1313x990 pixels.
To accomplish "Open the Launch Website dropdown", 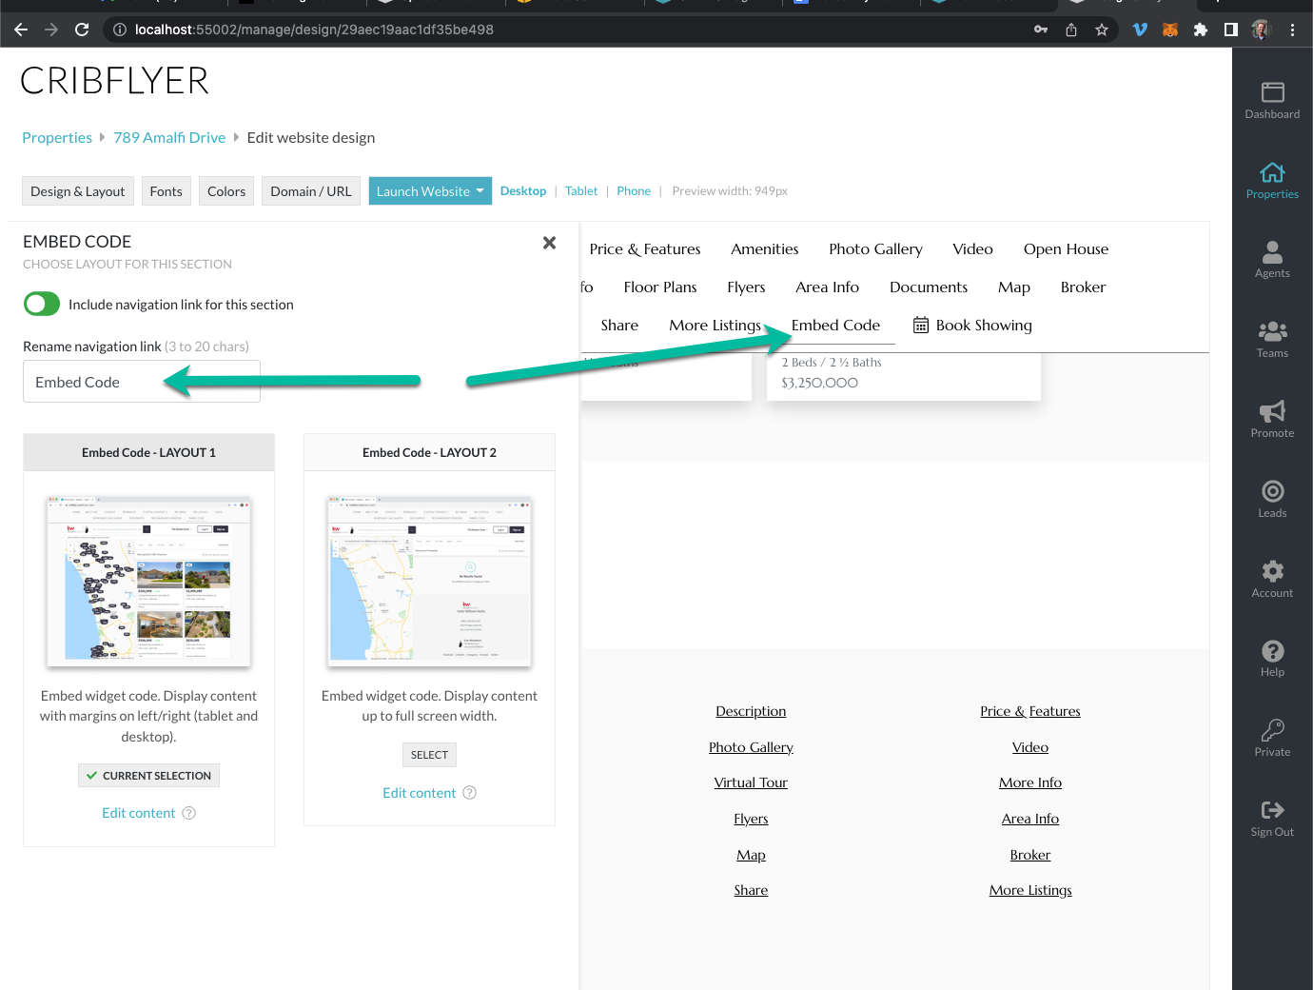I will 430,191.
